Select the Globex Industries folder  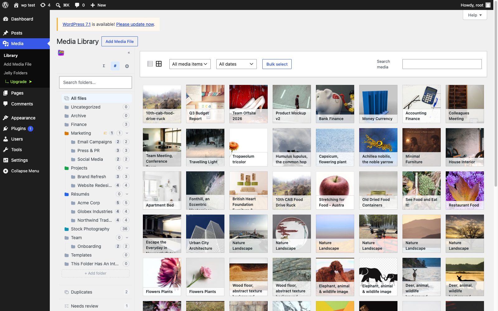click(x=95, y=211)
